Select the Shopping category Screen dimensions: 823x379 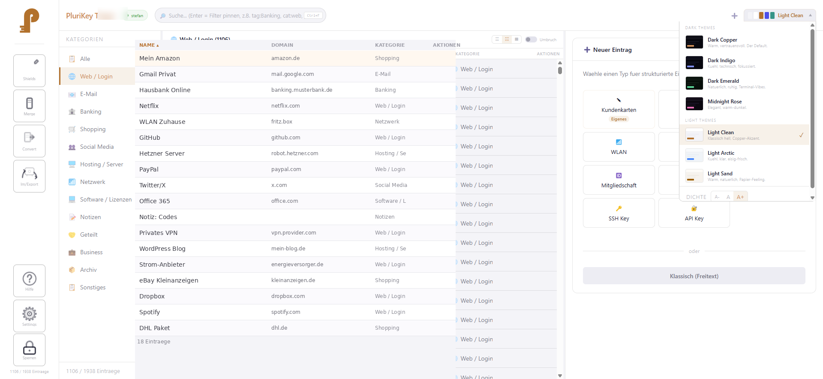point(97,129)
